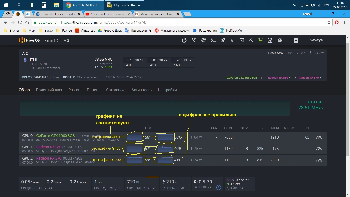This screenshot has height=197, width=350.
Task: Open the network routing icon in Hive toolbar
Action: (194, 40)
